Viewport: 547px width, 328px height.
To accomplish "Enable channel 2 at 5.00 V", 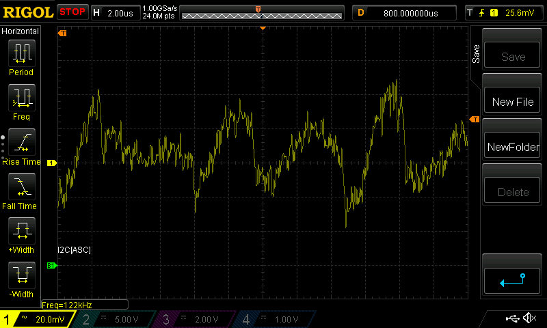I will pyautogui.click(x=116, y=319).
